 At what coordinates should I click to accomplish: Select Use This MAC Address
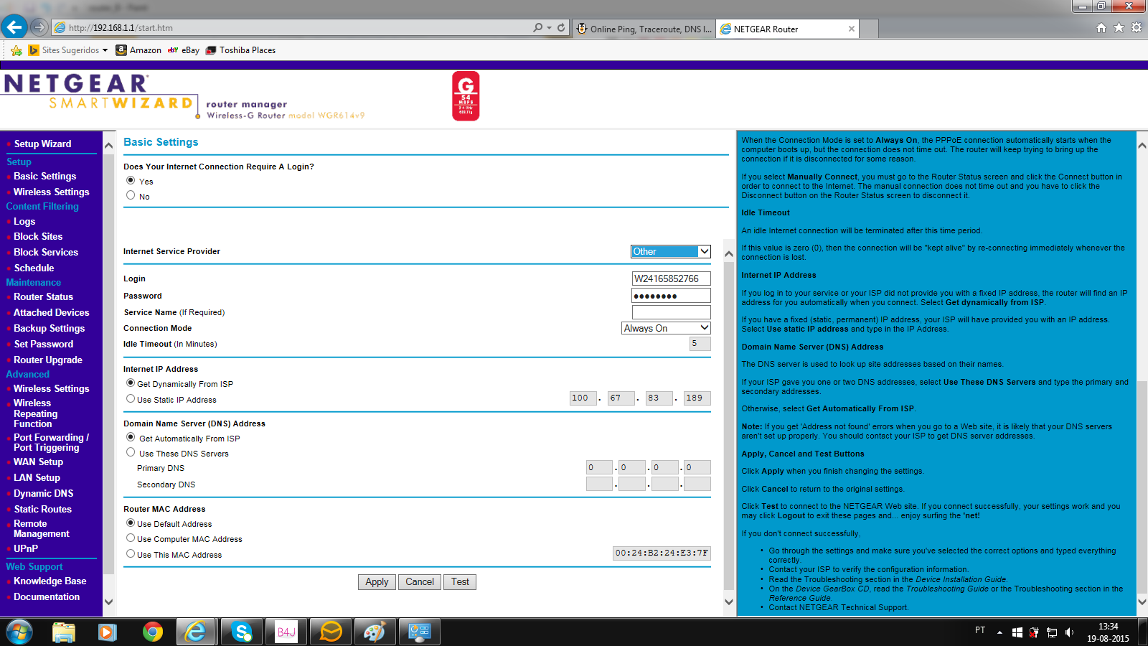[131, 554]
